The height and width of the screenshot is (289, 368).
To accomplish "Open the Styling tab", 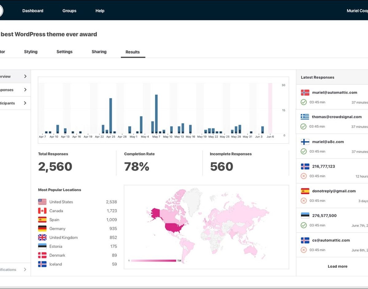I will point(31,52).
